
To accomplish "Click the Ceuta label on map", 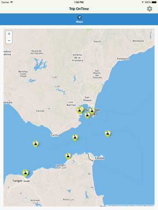I will tap(99, 158).
